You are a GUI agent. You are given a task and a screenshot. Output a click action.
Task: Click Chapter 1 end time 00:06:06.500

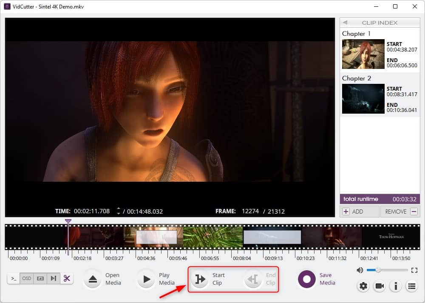click(x=402, y=66)
